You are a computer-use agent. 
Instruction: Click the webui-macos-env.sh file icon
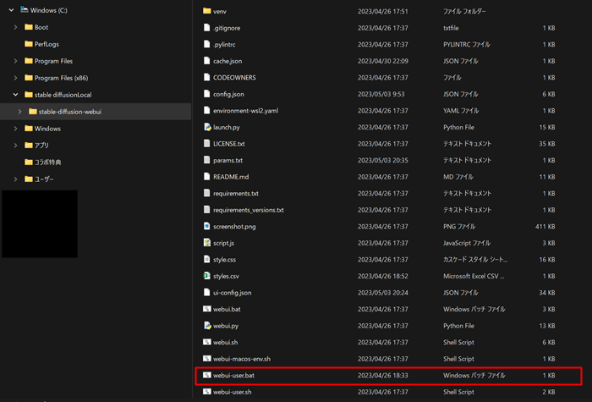(207, 359)
